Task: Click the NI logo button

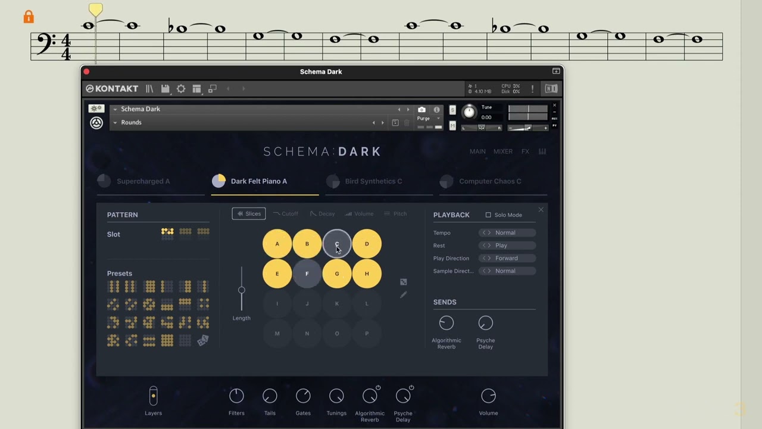Action: coord(551,89)
